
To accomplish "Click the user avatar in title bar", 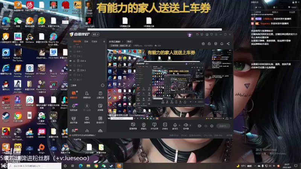I will (x=190, y=35).
